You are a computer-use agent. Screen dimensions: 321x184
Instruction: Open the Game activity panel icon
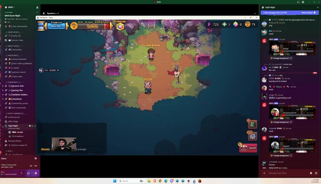click(35, 159)
